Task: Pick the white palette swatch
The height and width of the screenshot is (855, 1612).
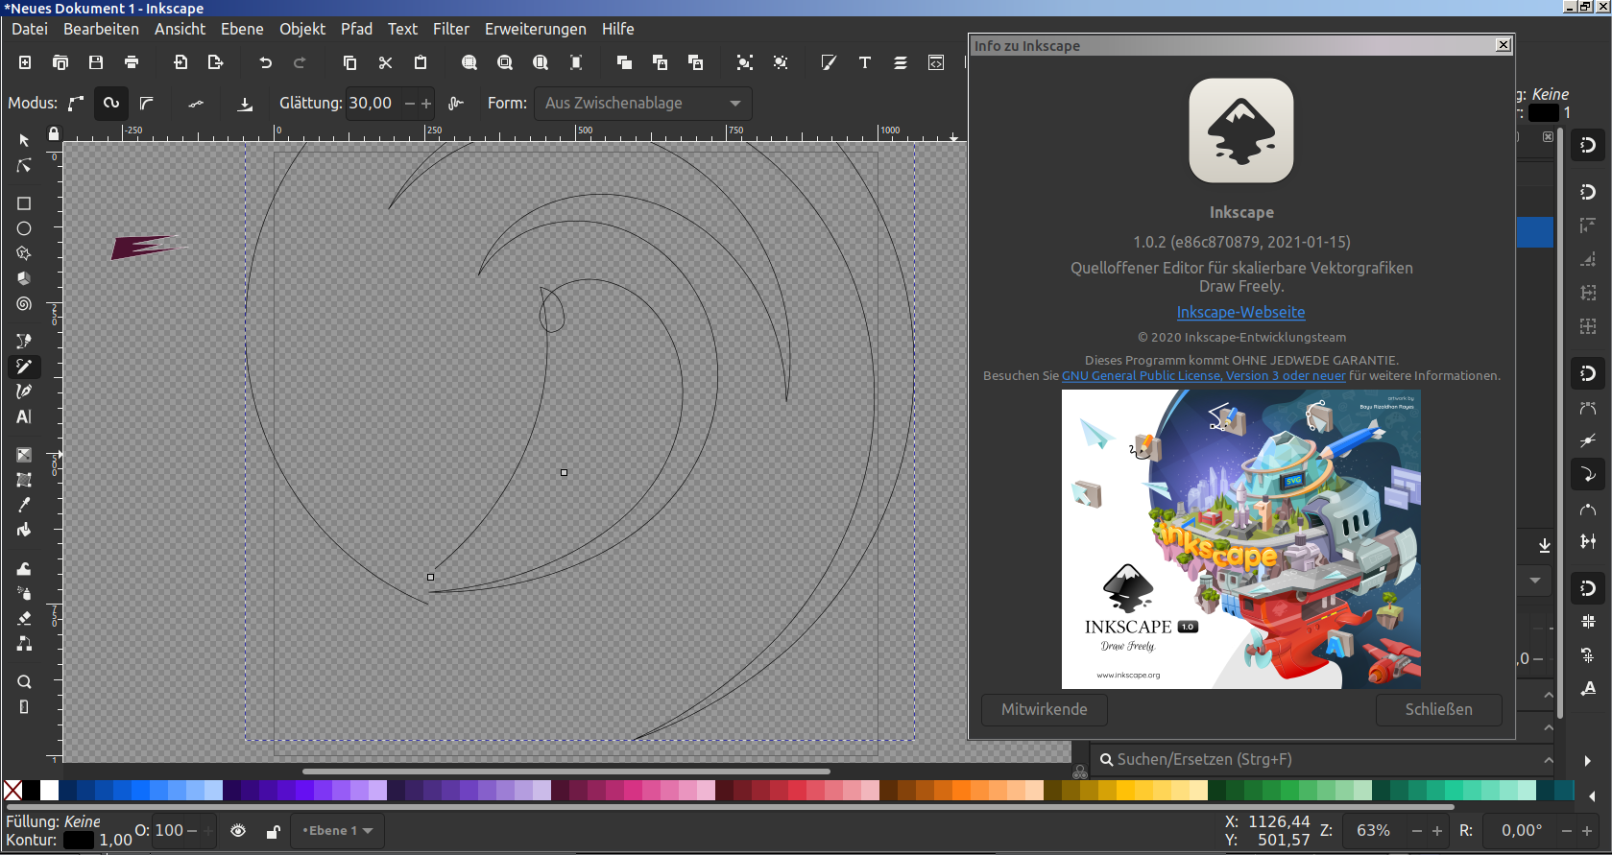Action: (x=50, y=790)
